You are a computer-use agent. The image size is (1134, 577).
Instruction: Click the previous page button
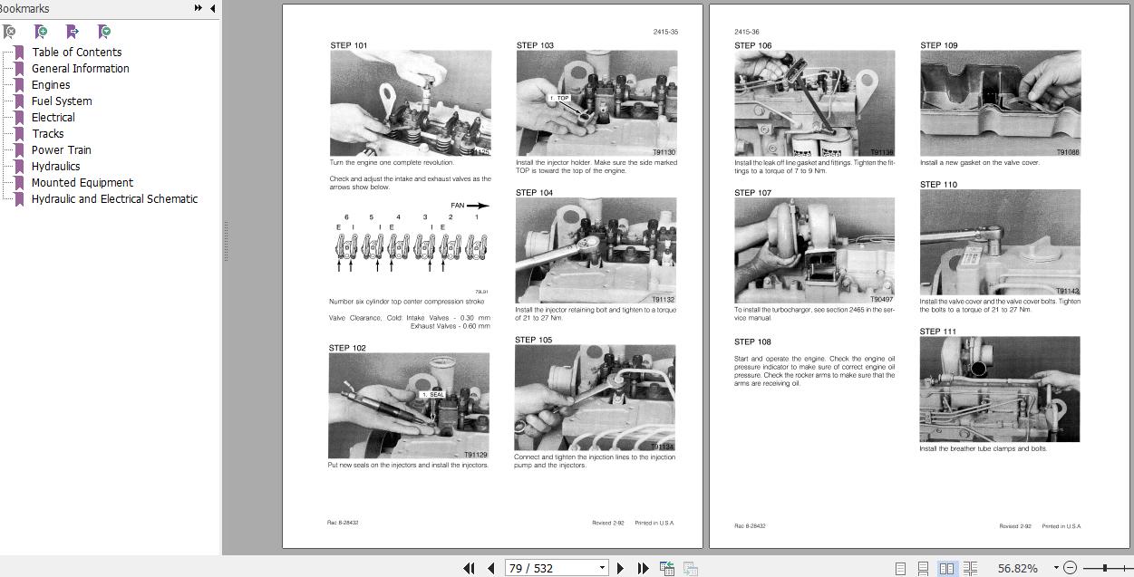coord(490,568)
